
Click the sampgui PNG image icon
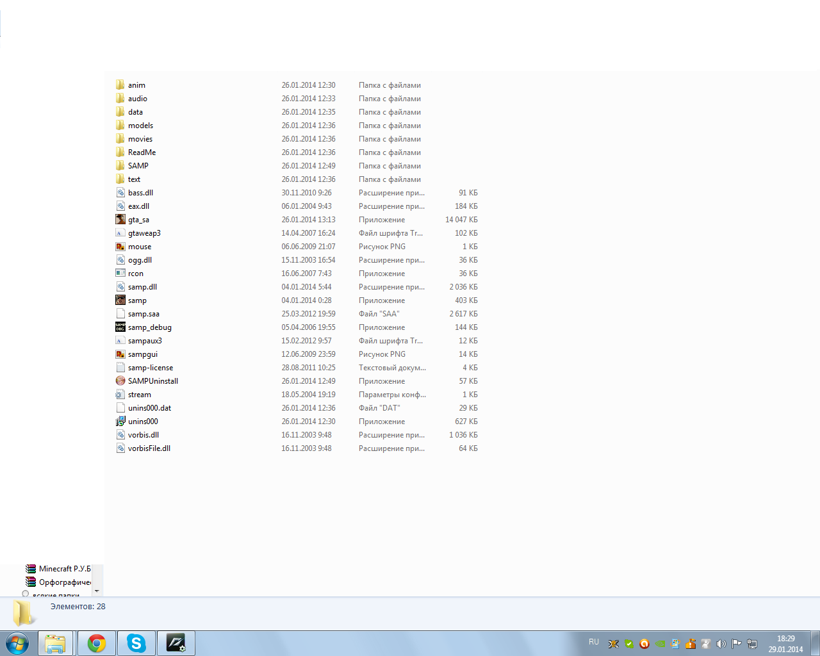120,354
